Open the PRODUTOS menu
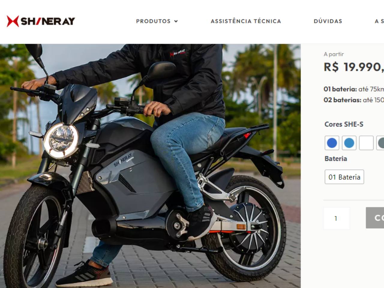 pyautogui.click(x=153, y=21)
